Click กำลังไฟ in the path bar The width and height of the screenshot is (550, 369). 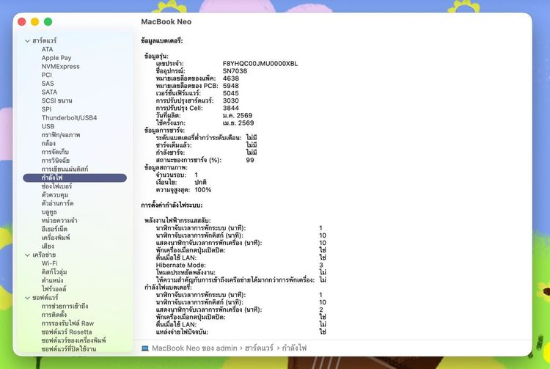pyautogui.click(x=294, y=348)
